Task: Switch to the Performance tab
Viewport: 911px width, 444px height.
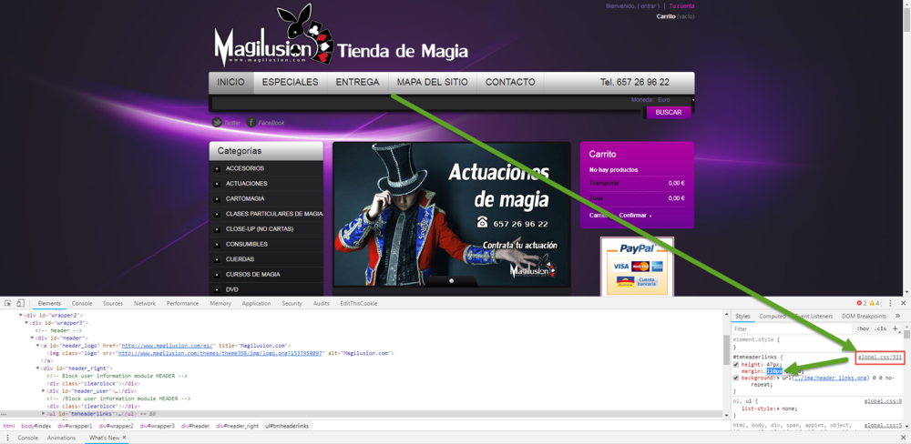Action: pyautogui.click(x=182, y=304)
